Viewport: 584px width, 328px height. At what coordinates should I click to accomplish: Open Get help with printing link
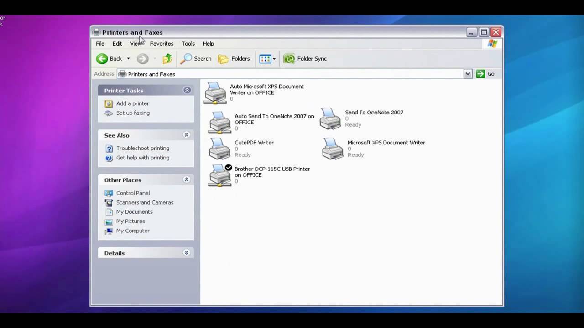click(142, 158)
